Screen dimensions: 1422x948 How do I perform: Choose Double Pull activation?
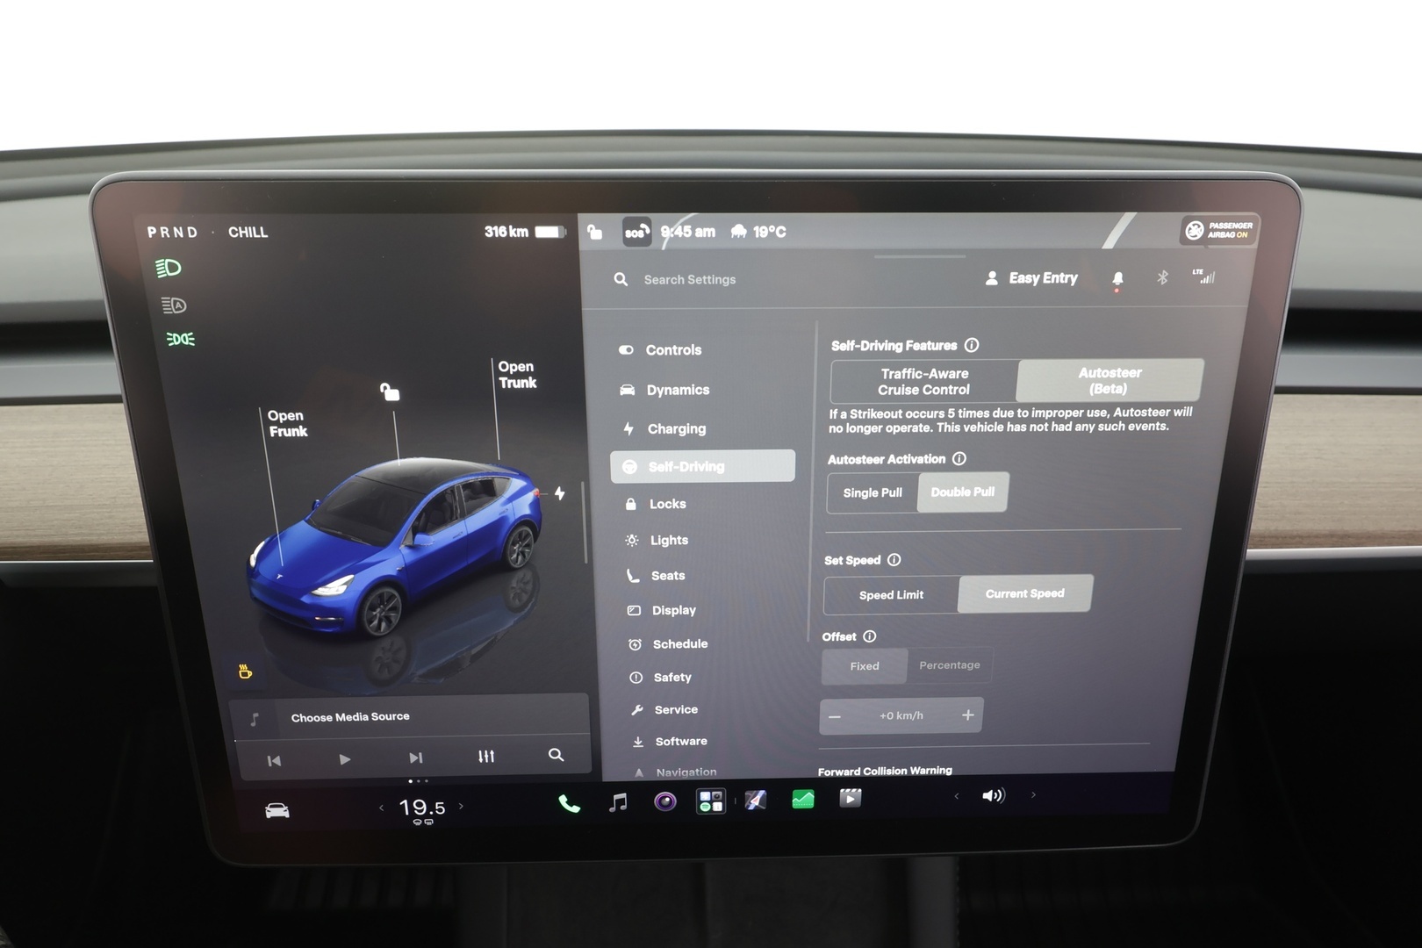(x=963, y=492)
